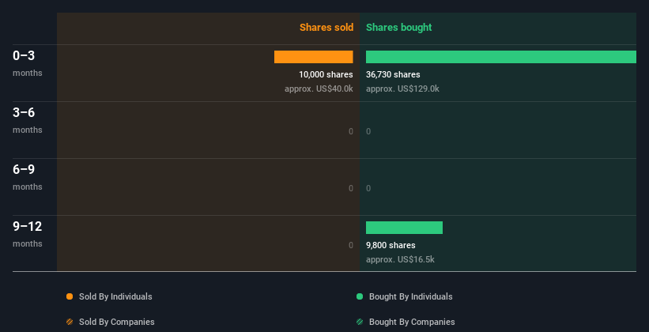The height and width of the screenshot is (332, 649).
Task: Click the Shares bought column header
Action: 398,28
